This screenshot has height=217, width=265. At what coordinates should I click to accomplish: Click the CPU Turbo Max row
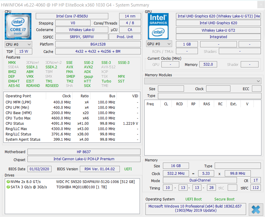coord(72,118)
